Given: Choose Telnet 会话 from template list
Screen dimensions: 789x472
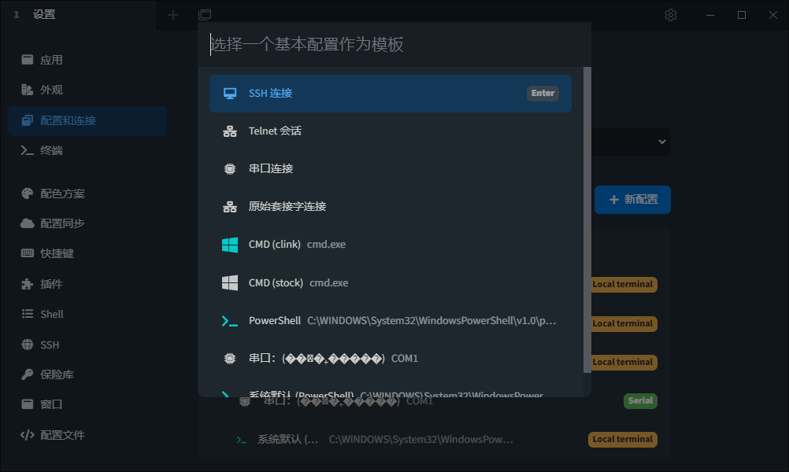Looking at the screenshot, I should [390, 131].
